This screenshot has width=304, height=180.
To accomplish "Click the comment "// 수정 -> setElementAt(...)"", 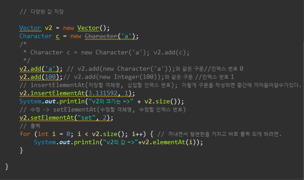I will (102, 110).
